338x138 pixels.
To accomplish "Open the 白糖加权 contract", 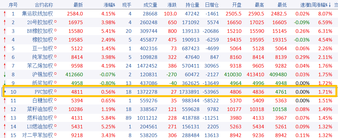I will tap(43, 101).
